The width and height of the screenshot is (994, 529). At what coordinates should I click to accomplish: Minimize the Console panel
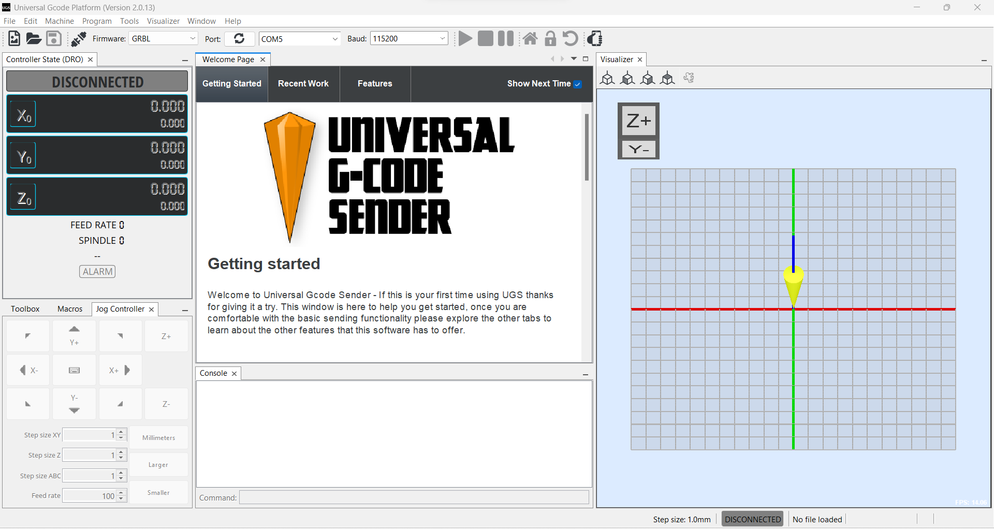[x=586, y=374]
